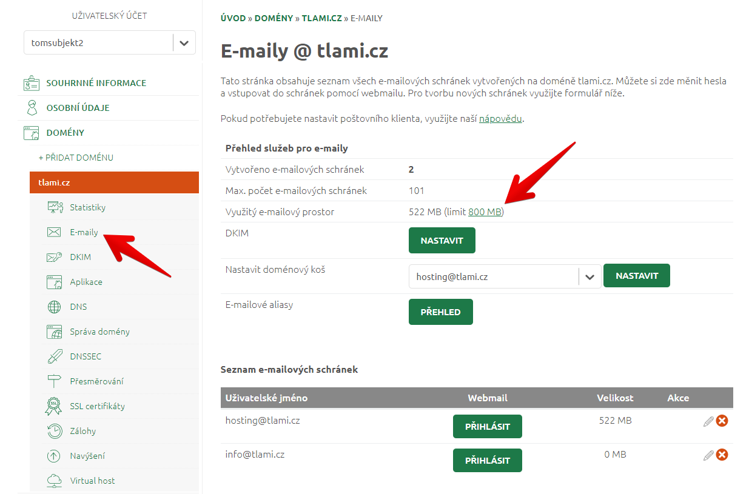Edit hosting@tlami.cz with pencil icon
The width and height of the screenshot is (749, 494).
coord(708,421)
